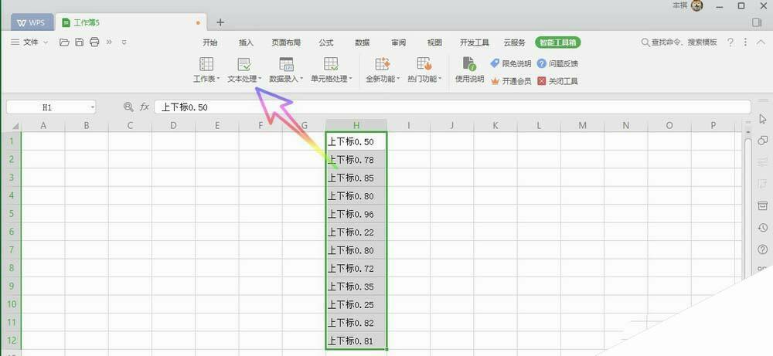This screenshot has height=356, width=773.
Task: Click the 问题反馈 icon
Action: (x=541, y=63)
